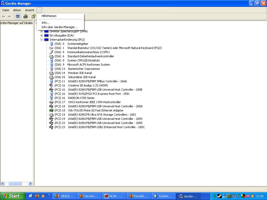This screenshot has height=200, width=267.
Task: Click the 12:30 system clock
Action: tap(260, 196)
